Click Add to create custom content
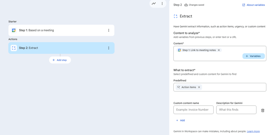Screen dimensions: 270x135 180,120
